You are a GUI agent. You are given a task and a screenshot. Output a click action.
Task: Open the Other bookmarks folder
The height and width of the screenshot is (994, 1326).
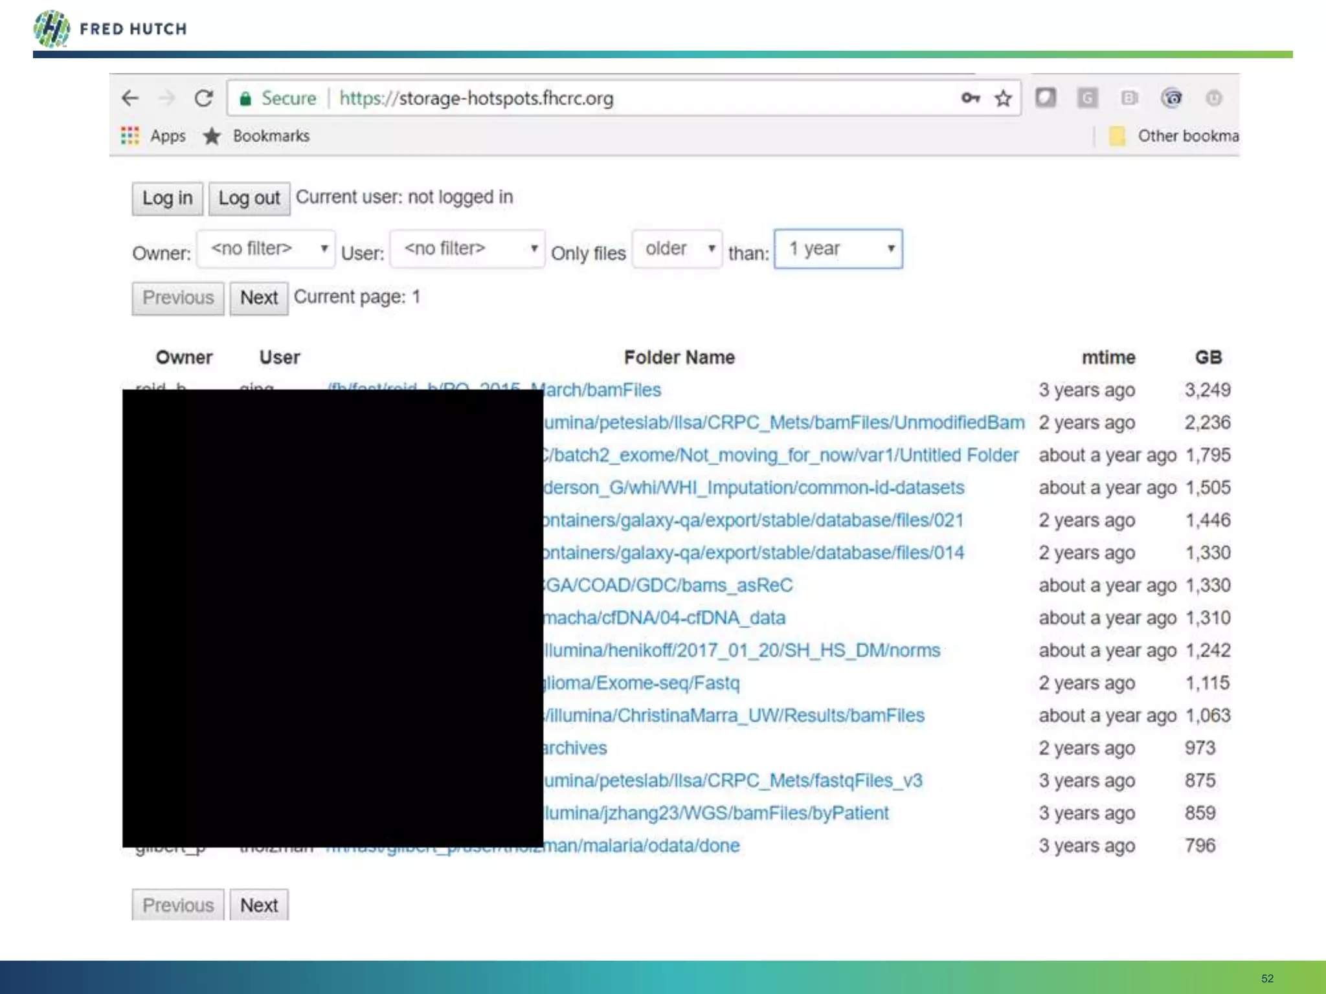pos(1173,136)
